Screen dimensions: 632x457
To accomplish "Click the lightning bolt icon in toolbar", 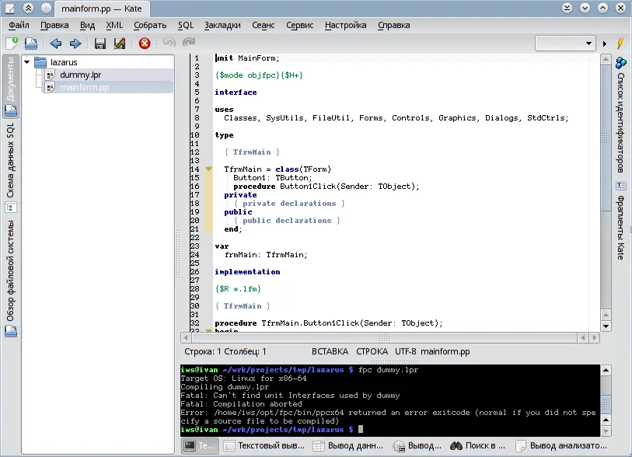I will tap(620, 43).
